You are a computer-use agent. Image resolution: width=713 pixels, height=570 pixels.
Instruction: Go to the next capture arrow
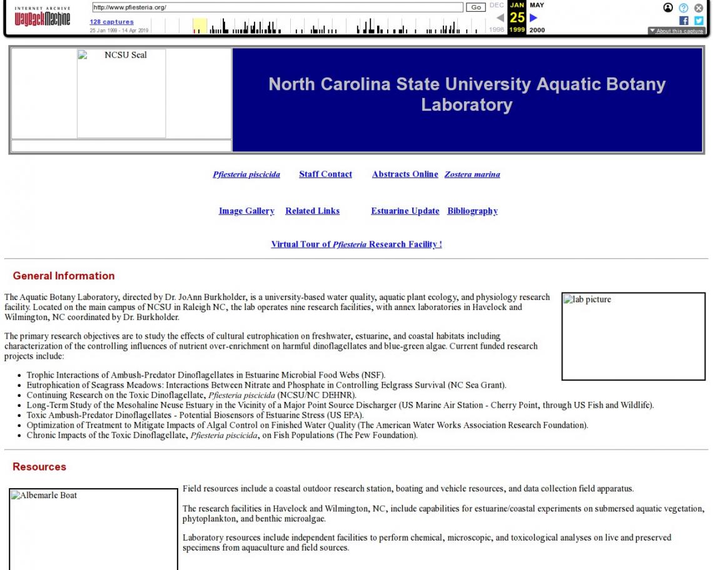point(533,17)
